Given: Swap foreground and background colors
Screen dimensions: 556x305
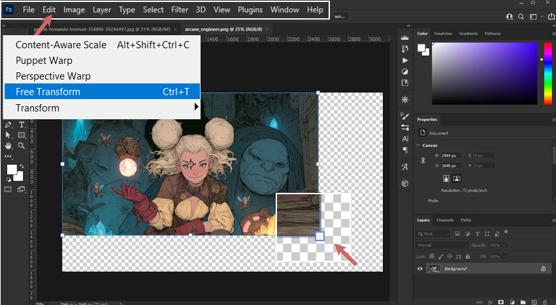Looking at the screenshot, I should tap(22, 166).
